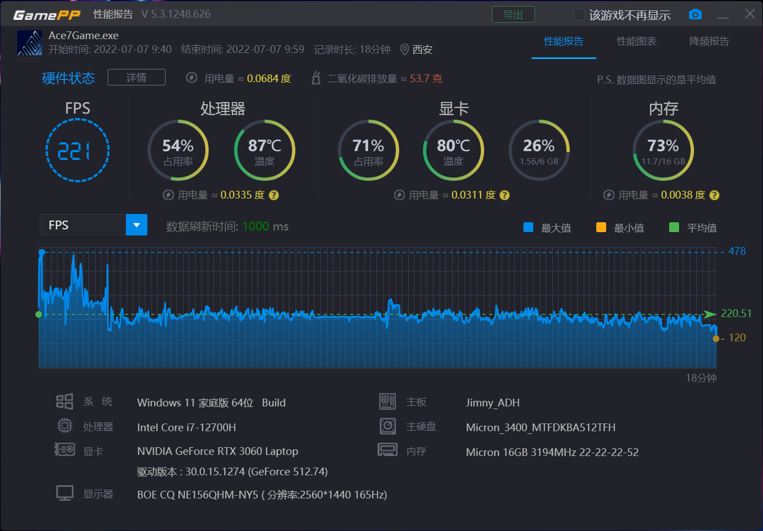Click the green 平均值 legend swatch
Viewport: 763px width, 531px height.
point(674,227)
